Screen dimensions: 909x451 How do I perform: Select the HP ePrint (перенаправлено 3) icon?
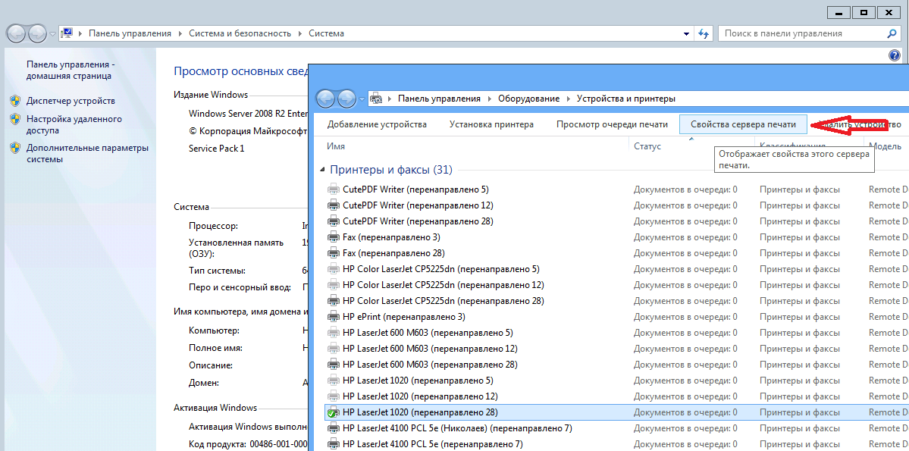point(334,317)
